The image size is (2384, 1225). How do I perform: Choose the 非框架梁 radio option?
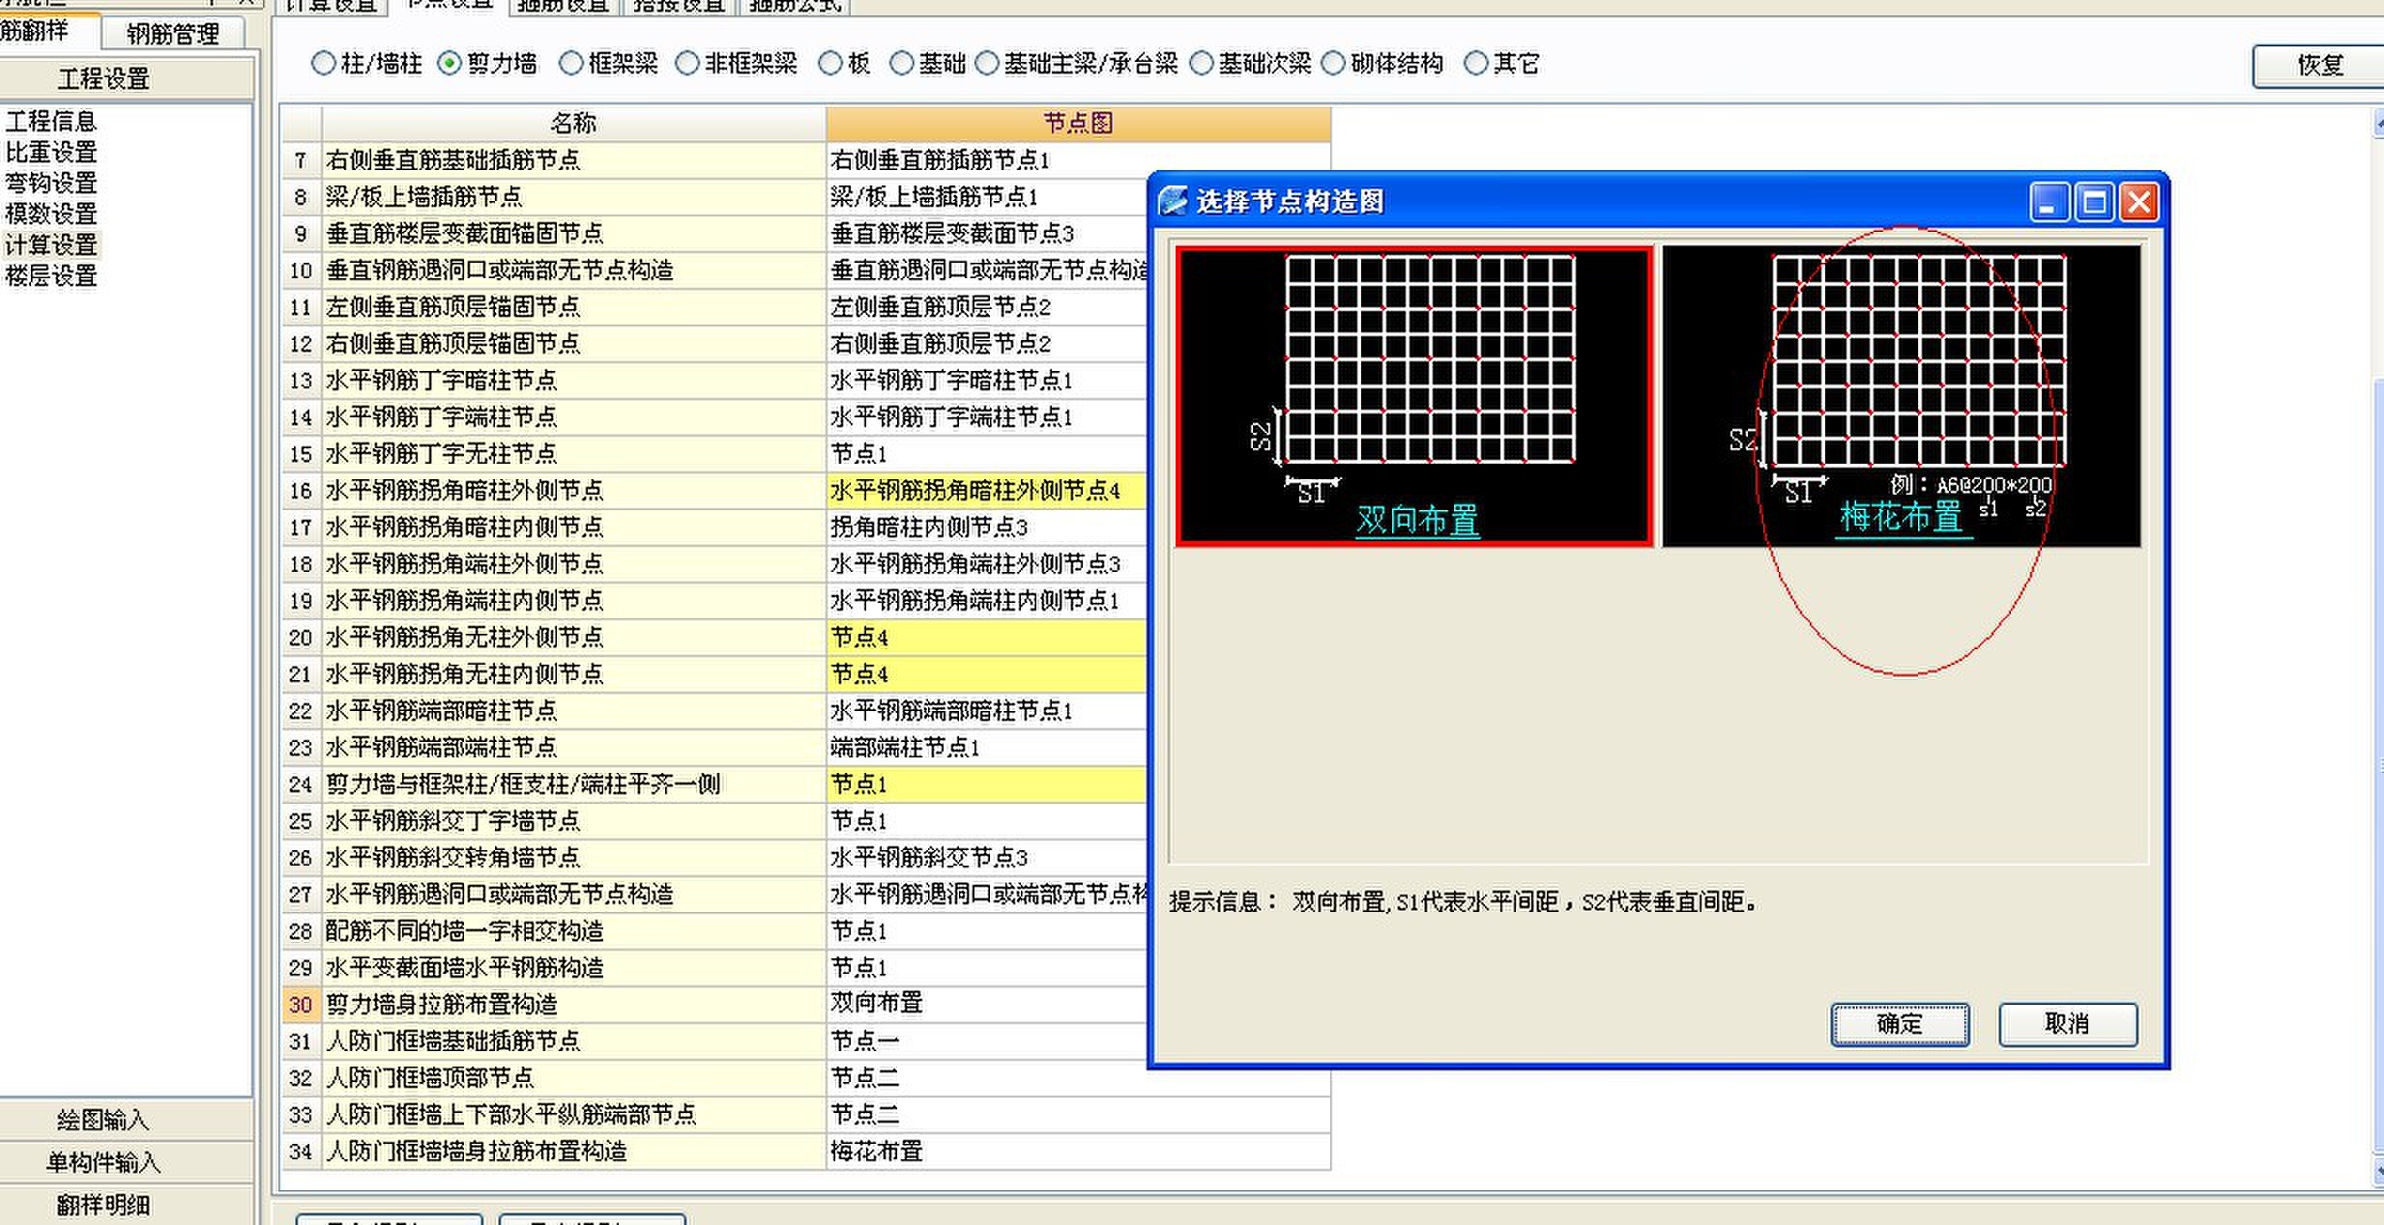687,64
